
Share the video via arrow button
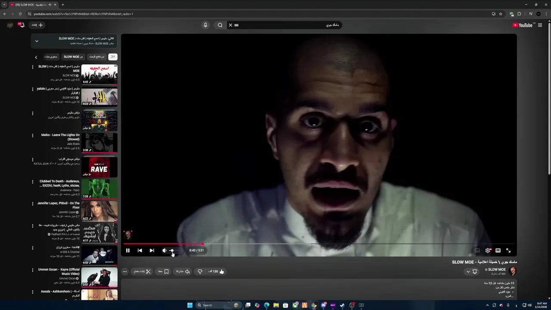point(183,271)
